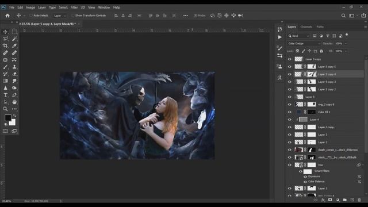The height and width of the screenshot is (207, 368).
Task: Toggle visibility of Color Balance filter
Action: coord(305,182)
